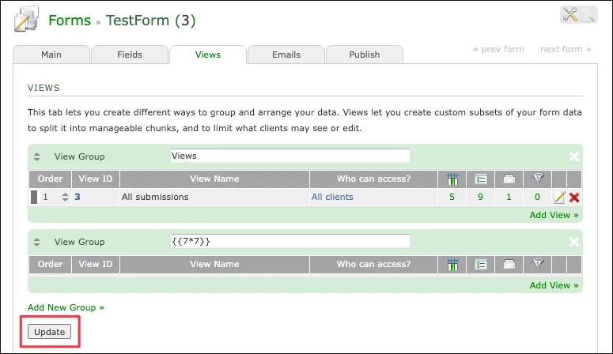Click the {{7*7}} group name field
This screenshot has height=354, width=613.
click(290, 241)
